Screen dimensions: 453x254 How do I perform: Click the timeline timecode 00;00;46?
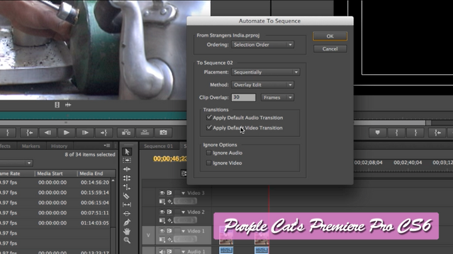[x=170, y=158]
